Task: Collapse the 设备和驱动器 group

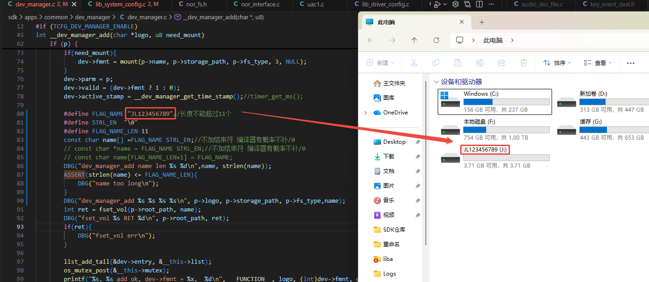Action: tap(436, 82)
